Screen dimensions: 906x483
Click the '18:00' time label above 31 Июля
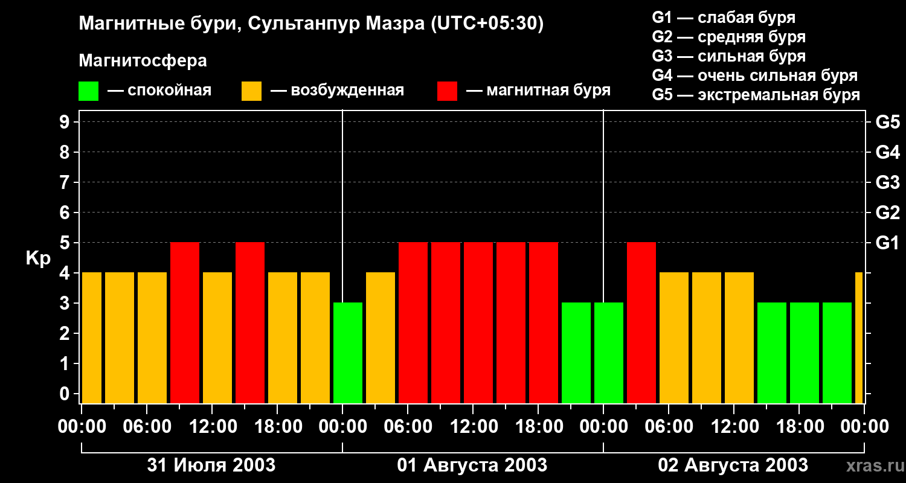pyautogui.click(x=277, y=427)
